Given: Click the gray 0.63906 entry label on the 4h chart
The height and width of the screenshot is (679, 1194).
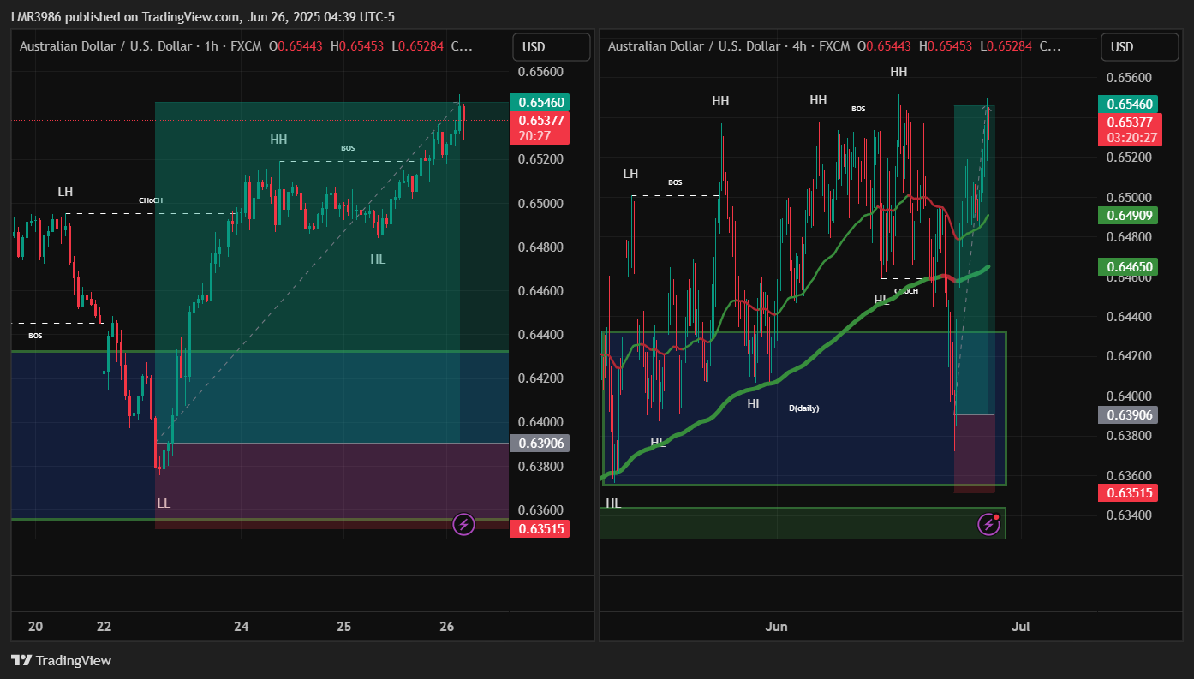Looking at the screenshot, I should pos(1128,414).
